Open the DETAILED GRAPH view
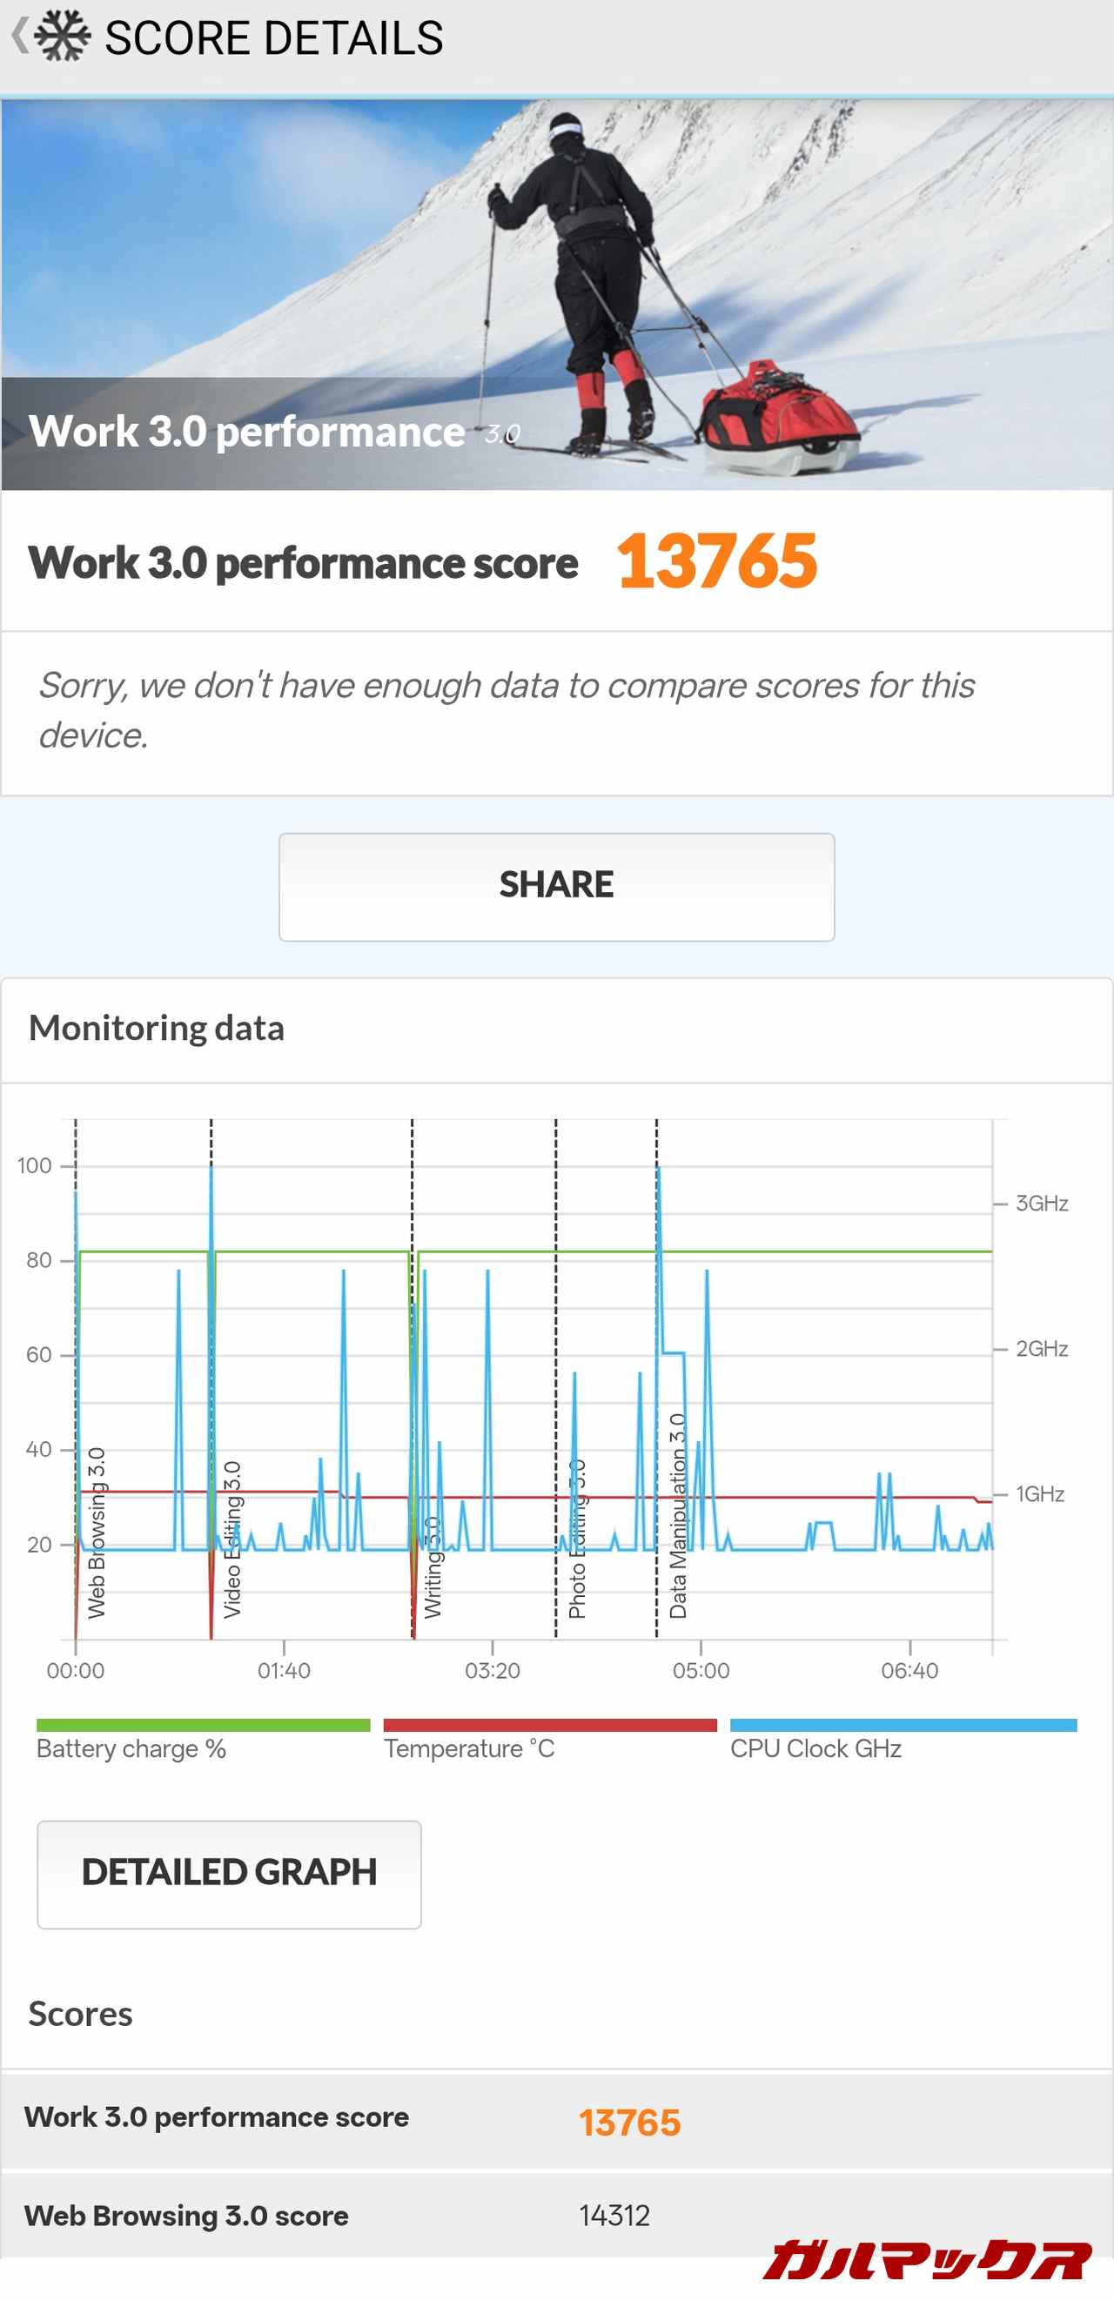Viewport: 1114px width, 2301px height. click(x=229, y=1873)
